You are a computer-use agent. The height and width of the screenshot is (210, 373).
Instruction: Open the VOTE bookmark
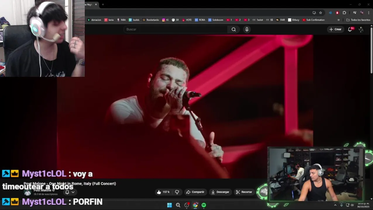click(187, 20)
